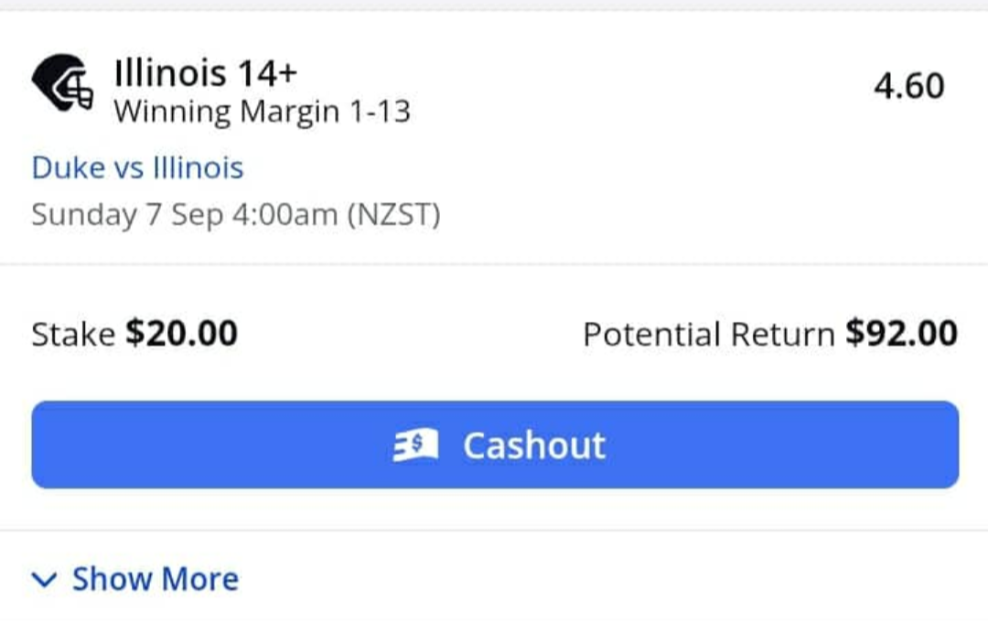988x621 pixels.
Task: Click the Duke word in match link
Action: tap(68, 168)
